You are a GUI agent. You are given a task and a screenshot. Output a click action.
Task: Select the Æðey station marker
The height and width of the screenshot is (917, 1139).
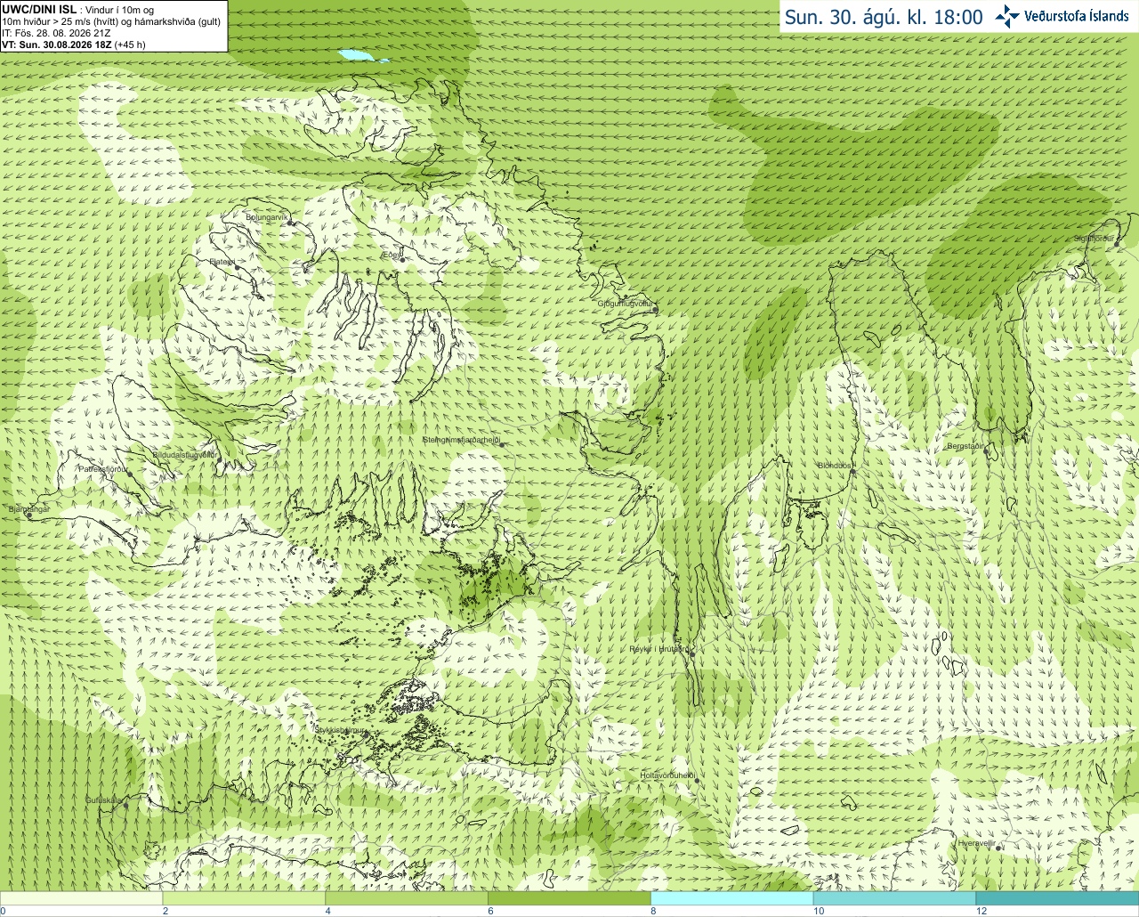[x=402, y=260]
